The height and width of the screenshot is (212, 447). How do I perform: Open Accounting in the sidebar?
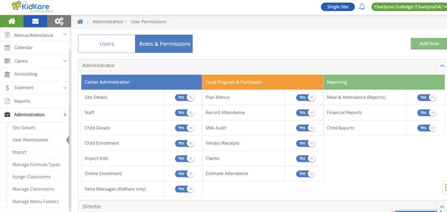point(26,74)
